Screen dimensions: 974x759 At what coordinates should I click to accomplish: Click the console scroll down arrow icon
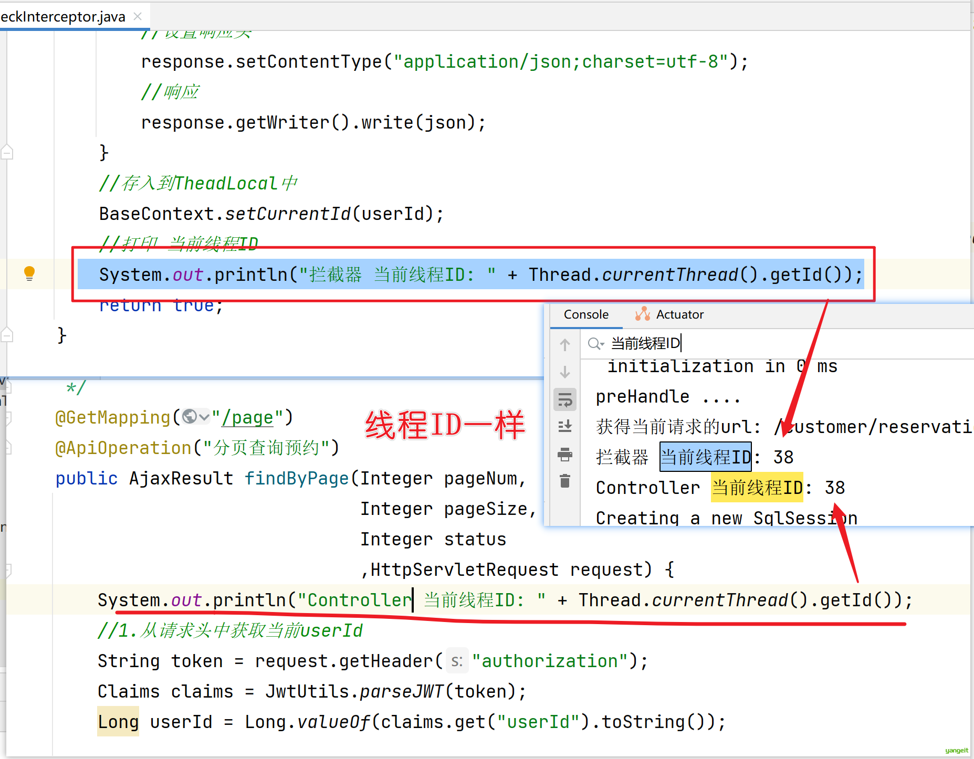tap(565, 372)
